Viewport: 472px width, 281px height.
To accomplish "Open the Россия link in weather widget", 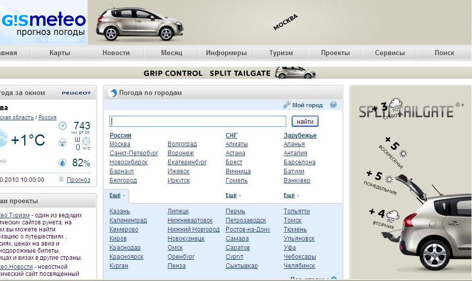I will (x=47, y=117).
